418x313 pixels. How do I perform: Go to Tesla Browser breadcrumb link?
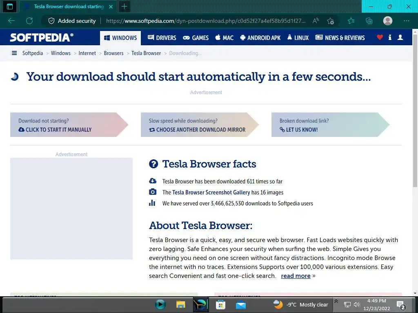click(x=146, y=53)
